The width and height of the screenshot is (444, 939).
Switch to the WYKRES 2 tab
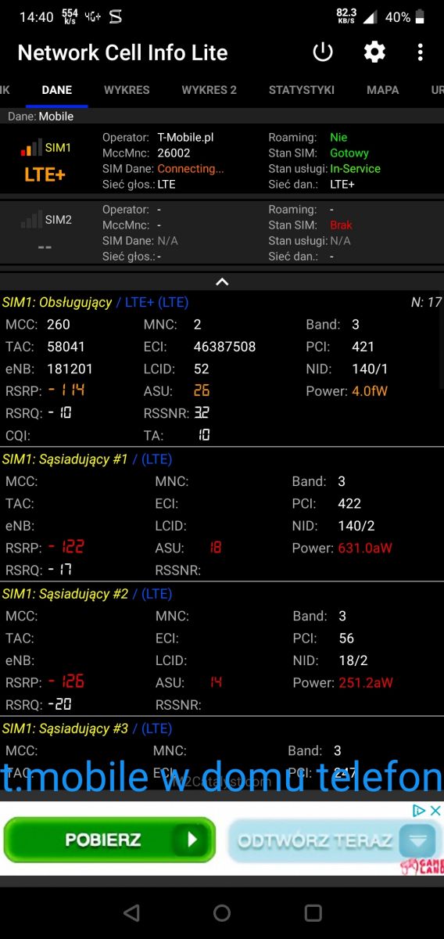(x=209, y=90)
